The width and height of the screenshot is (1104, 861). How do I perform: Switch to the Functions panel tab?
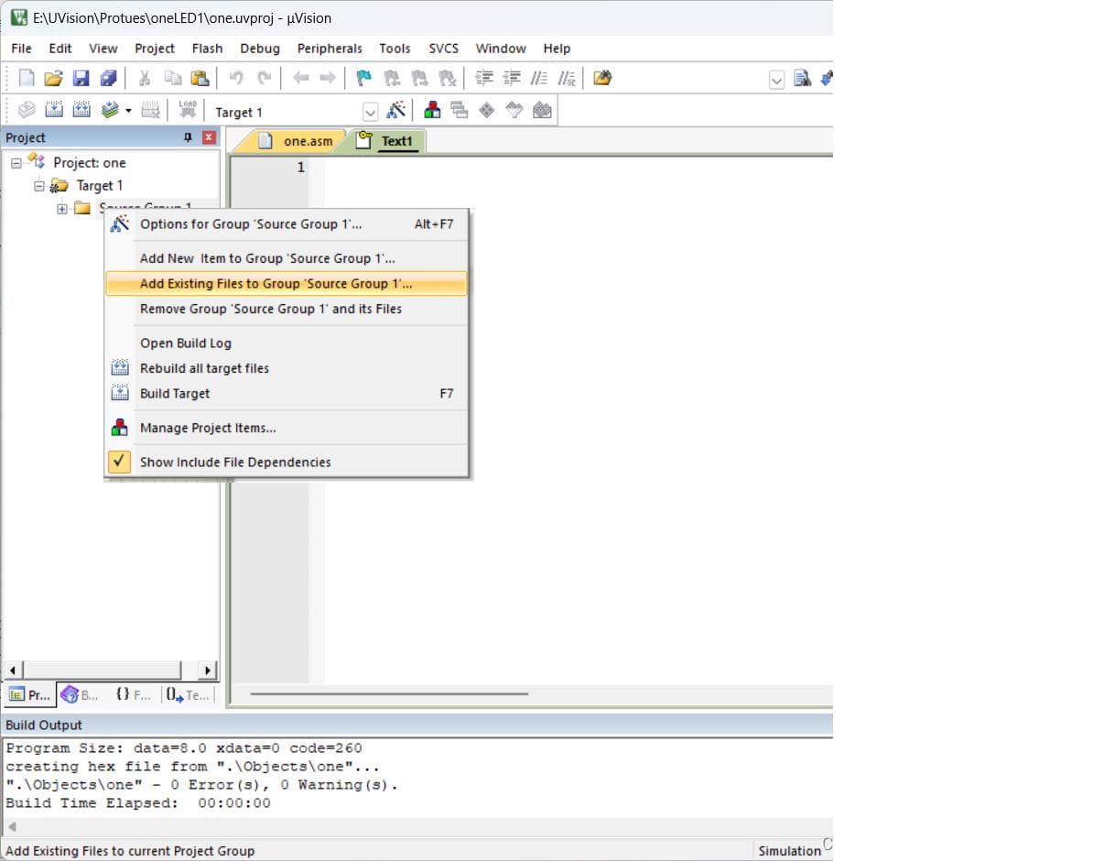[134, 695]
